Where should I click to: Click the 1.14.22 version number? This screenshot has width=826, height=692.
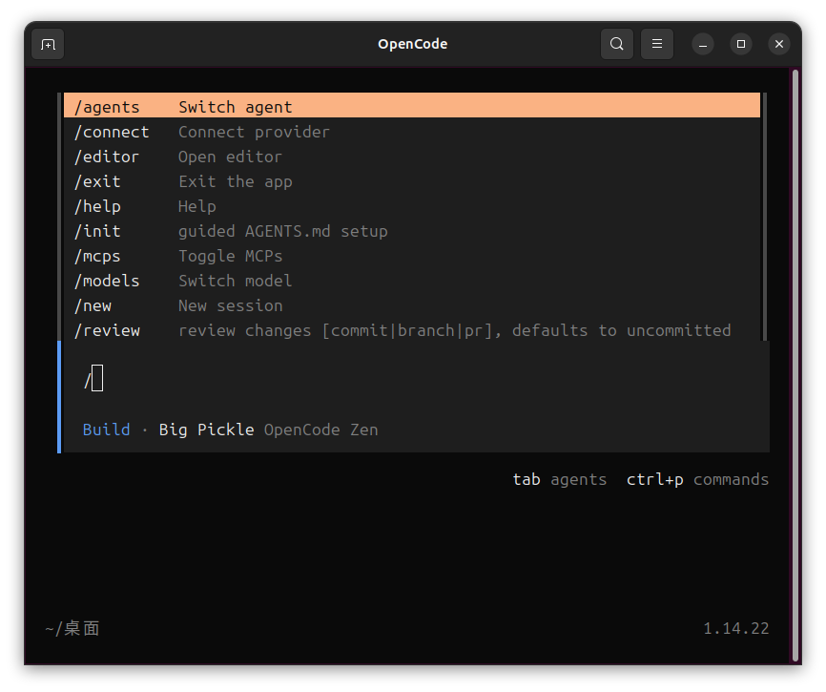pos(736,628)
